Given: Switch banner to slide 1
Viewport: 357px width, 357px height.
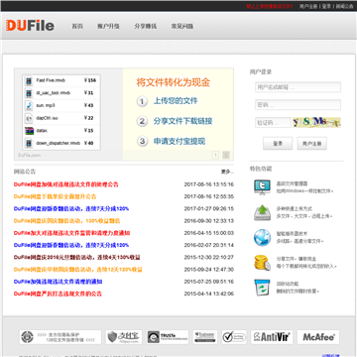Looking at the screenshot, I should coord(215,155).
